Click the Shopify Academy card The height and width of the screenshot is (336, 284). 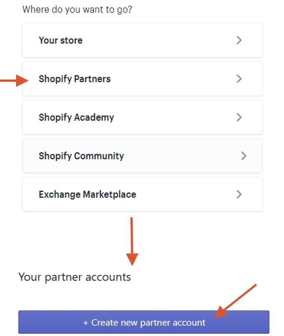(142, 117)
